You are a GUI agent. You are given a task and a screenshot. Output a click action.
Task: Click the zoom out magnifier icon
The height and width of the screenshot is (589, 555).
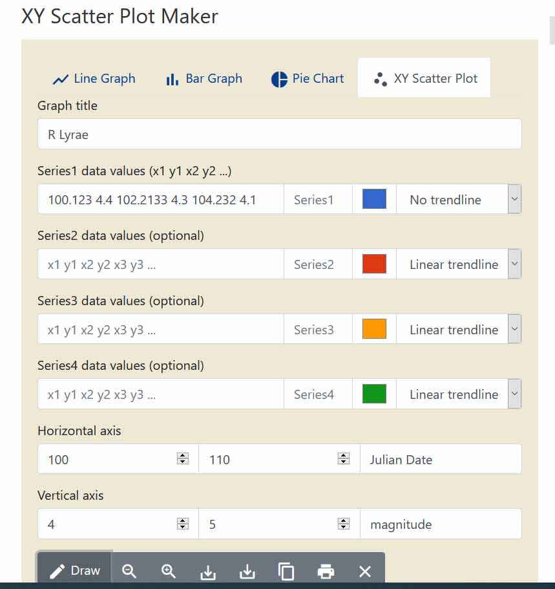pos(129,572)
